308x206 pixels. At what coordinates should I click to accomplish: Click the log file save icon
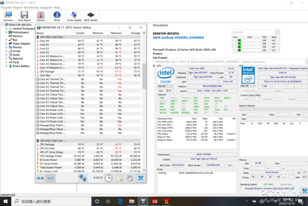[119, 178]
